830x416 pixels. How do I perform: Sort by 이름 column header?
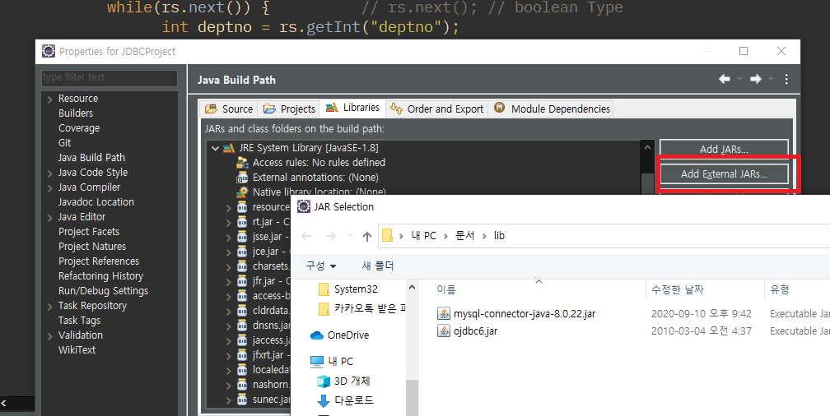446,289
